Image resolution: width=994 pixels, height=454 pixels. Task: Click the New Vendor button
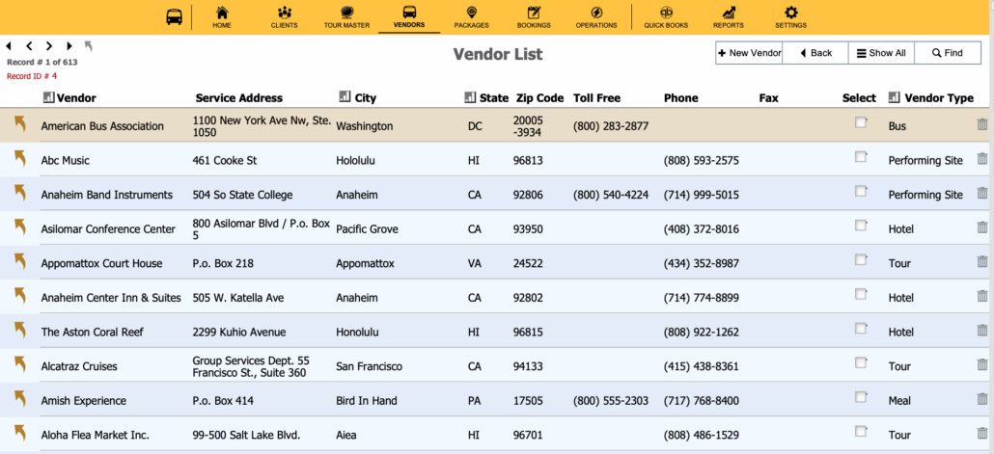749,53
